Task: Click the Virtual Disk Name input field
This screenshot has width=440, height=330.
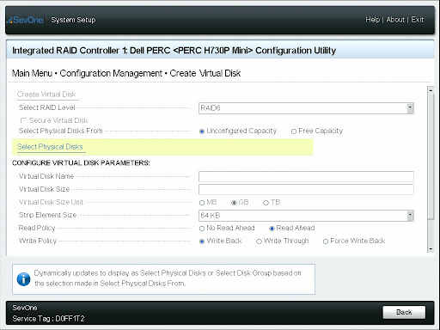Action: pos(306,176)
